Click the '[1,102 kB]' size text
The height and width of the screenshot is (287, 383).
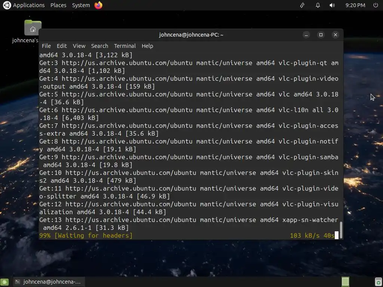pos(107,71)
